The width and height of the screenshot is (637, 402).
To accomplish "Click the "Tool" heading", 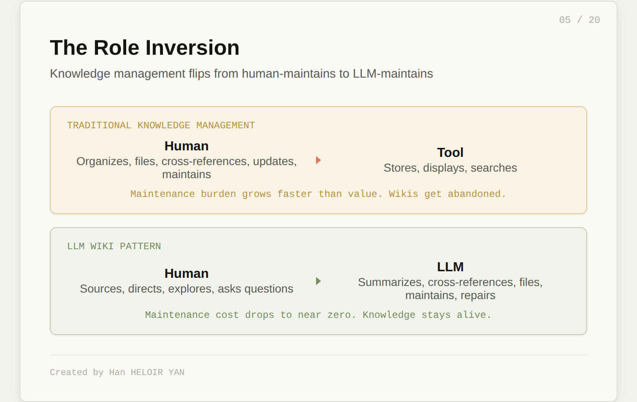I will [x=450, y=152].
